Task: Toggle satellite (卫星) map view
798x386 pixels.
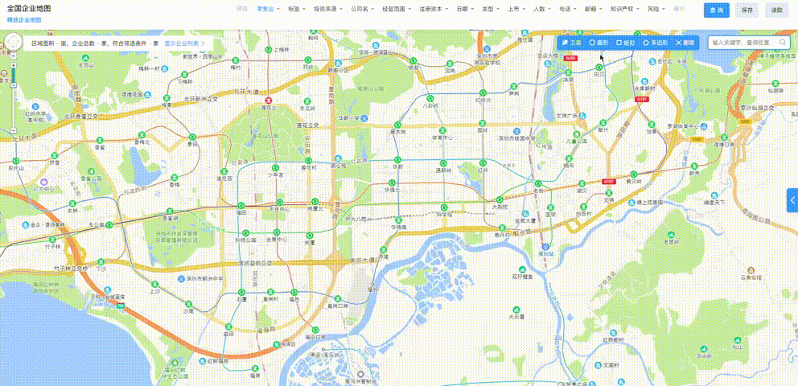Action: pyautogui.click(x=572, y=43)
